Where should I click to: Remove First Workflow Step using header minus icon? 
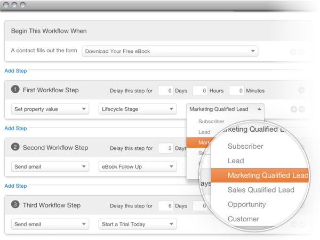tap(301, 91)
